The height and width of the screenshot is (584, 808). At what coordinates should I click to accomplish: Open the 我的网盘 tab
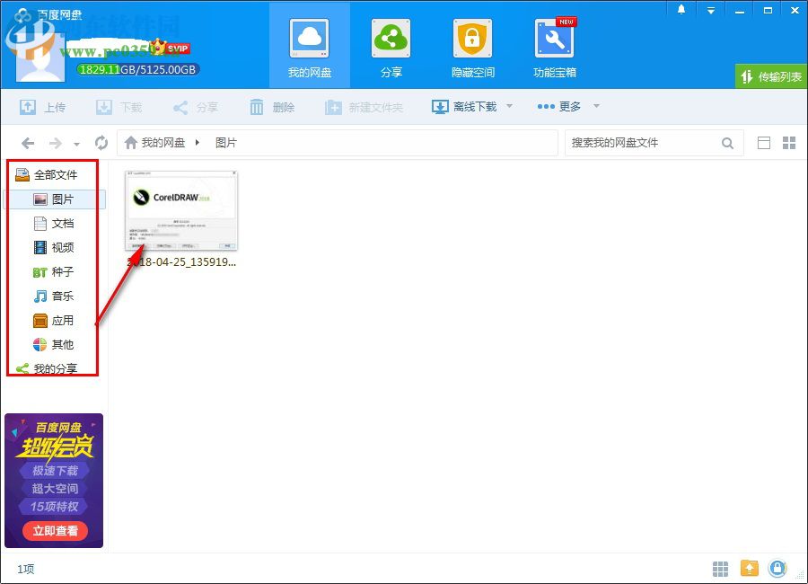[309, 48]
